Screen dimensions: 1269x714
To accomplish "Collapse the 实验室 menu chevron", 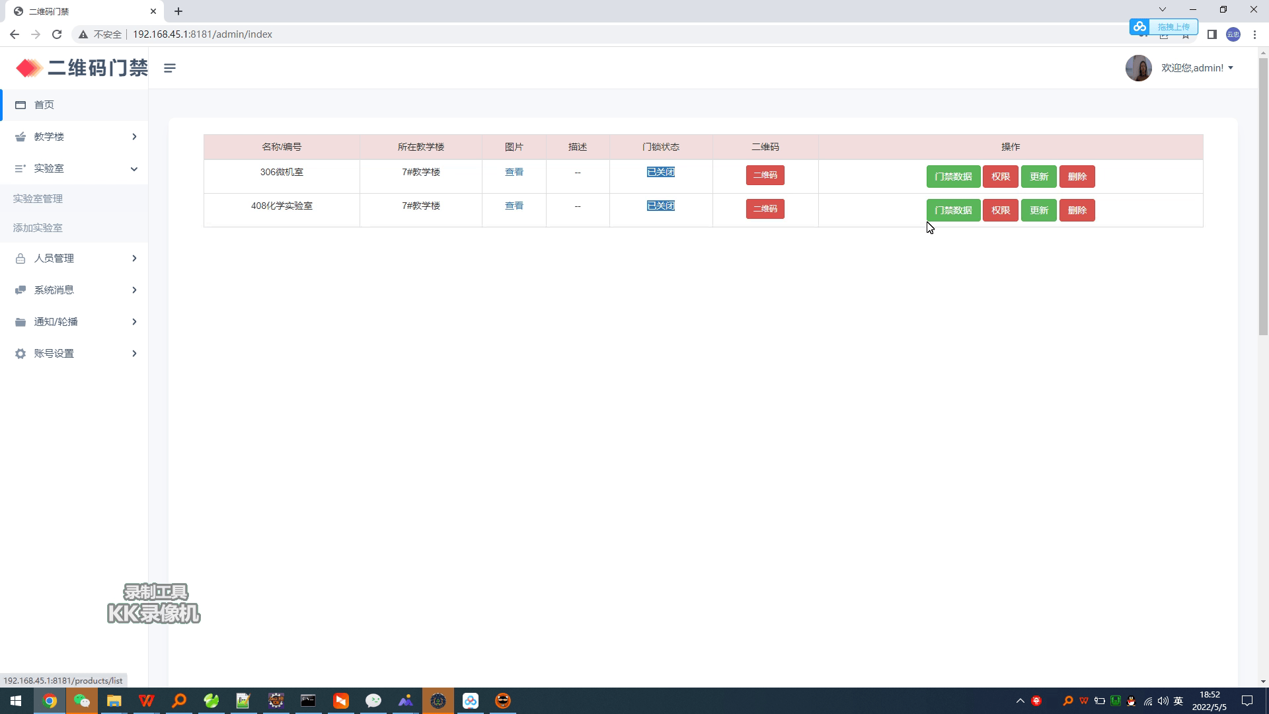I will tap(134, 169).
